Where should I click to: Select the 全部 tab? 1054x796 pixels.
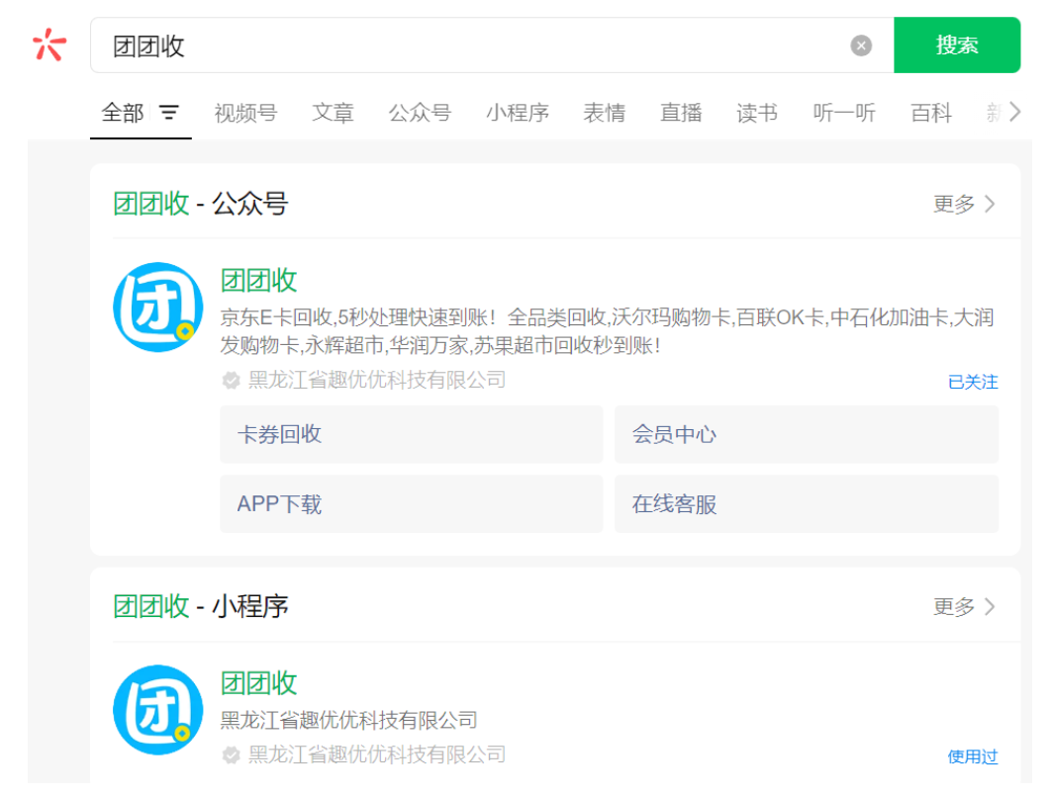click(123, 112)
